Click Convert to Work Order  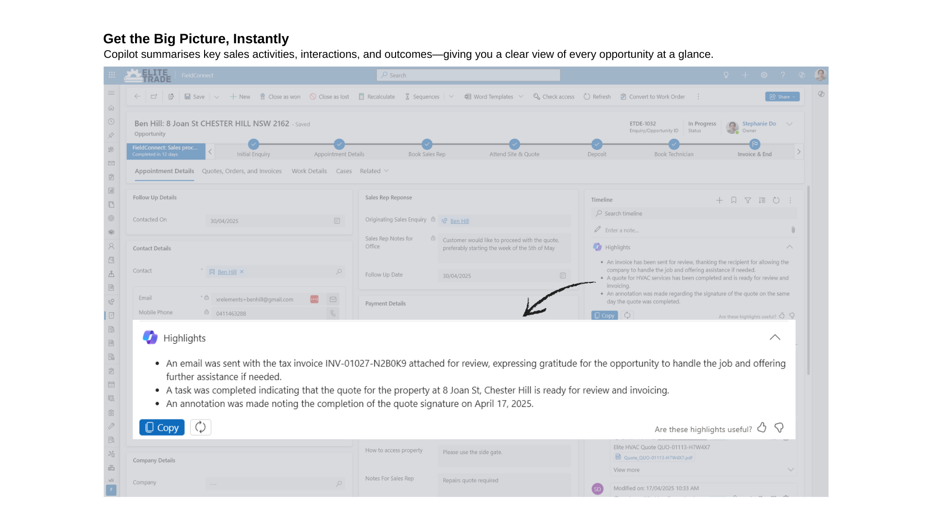click(653, 96)
